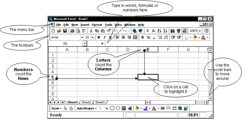Select the Cut scissors icon
The image size is (242, 119).
[91, 31]
